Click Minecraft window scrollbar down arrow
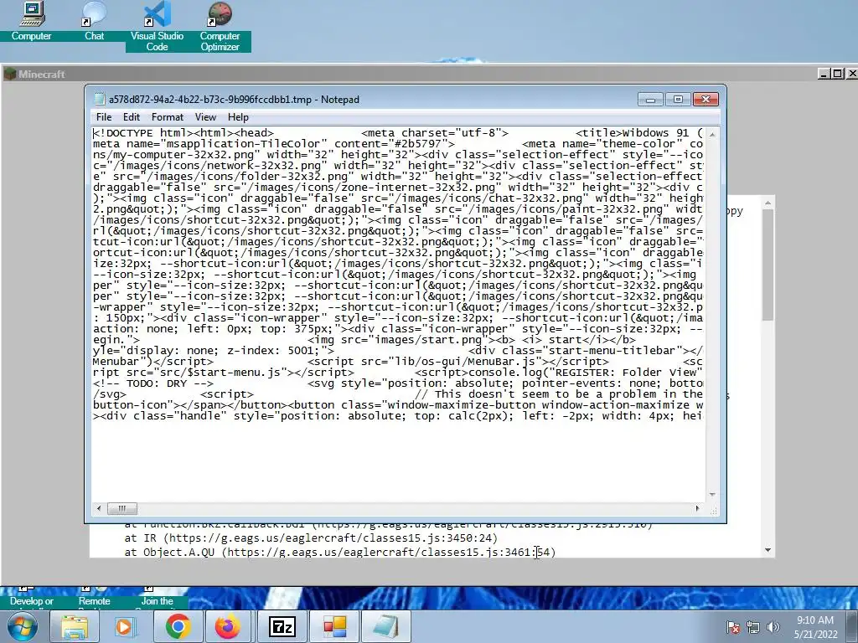 pyautogui.click(x=768, y=550)
